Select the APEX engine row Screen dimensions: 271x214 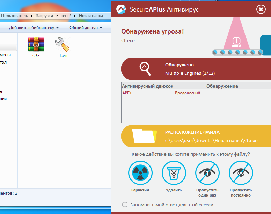click(196, 93)
